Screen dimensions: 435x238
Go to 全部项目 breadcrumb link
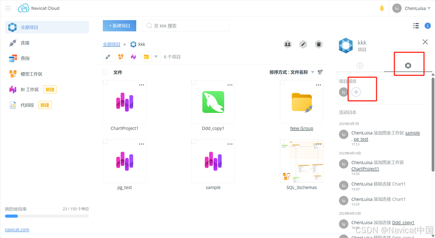pyautogui.click(x=111, y=44)
